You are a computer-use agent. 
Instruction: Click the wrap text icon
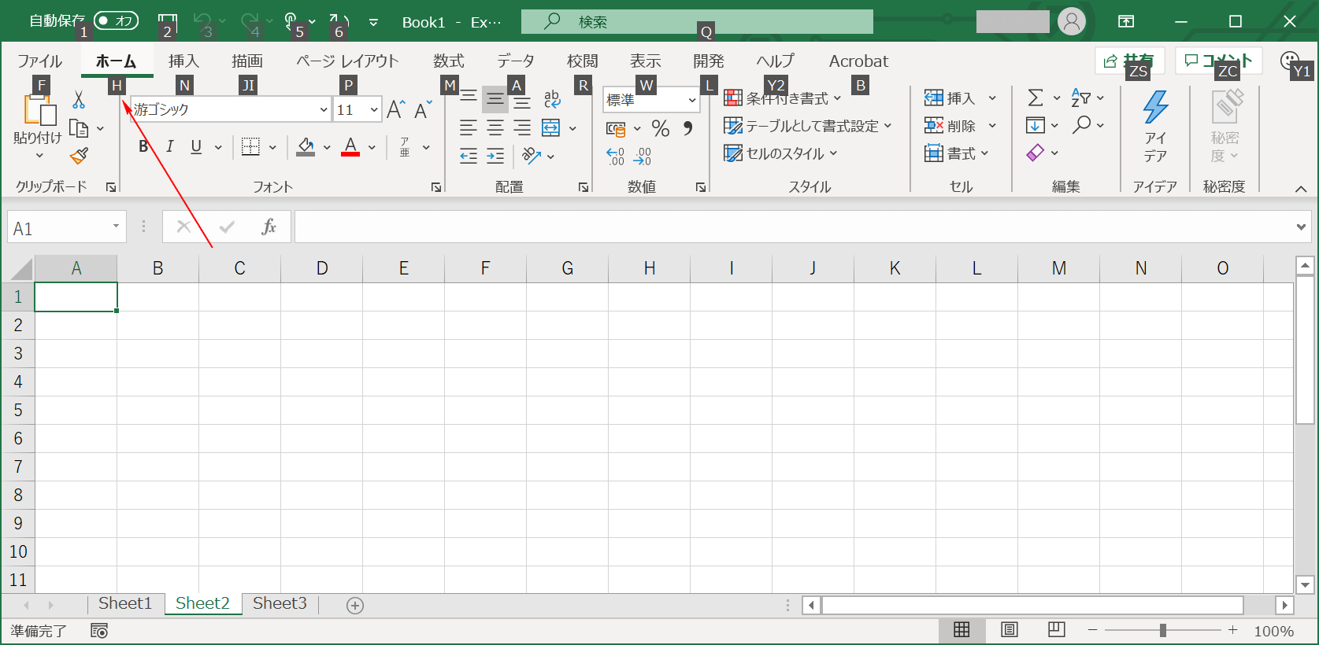552,99
